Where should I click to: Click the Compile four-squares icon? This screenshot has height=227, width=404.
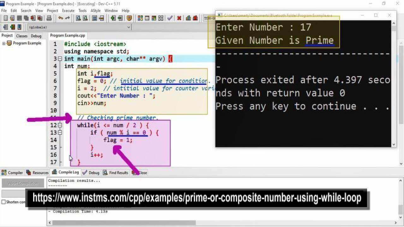coord(140,18)
